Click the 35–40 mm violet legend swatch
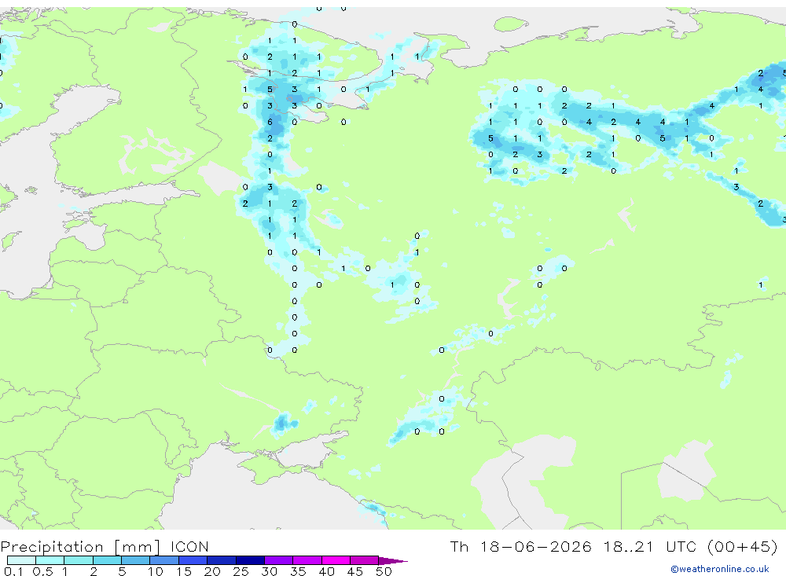Image resolution: width=786 pixels, height=576 pixels. tap(307, 560)
